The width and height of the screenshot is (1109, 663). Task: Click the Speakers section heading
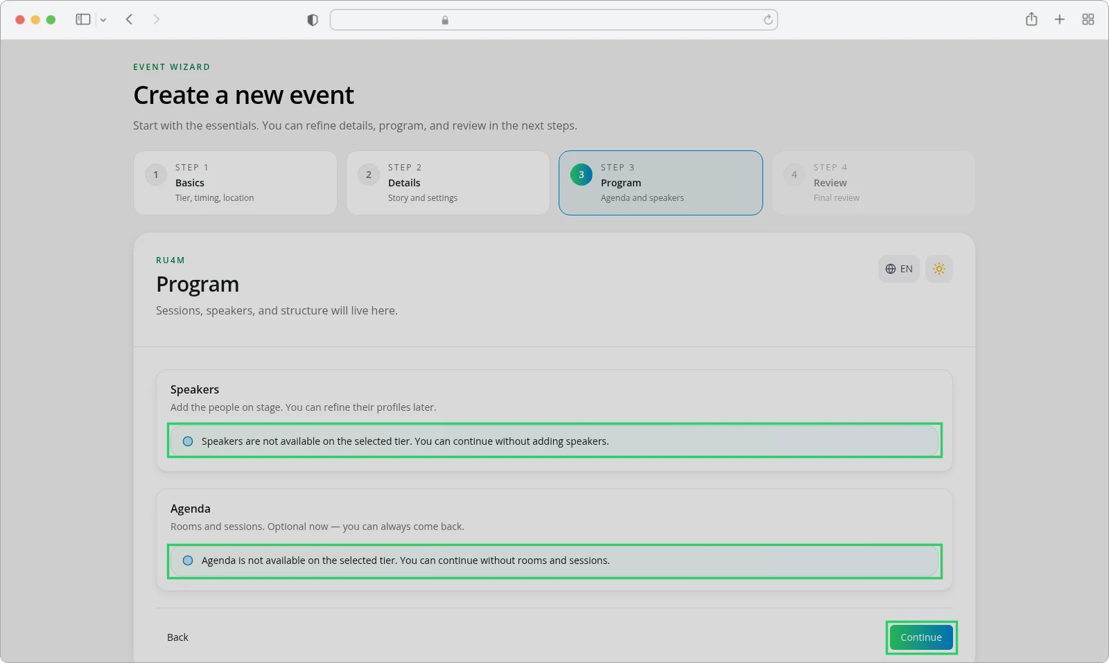[195, 389]
